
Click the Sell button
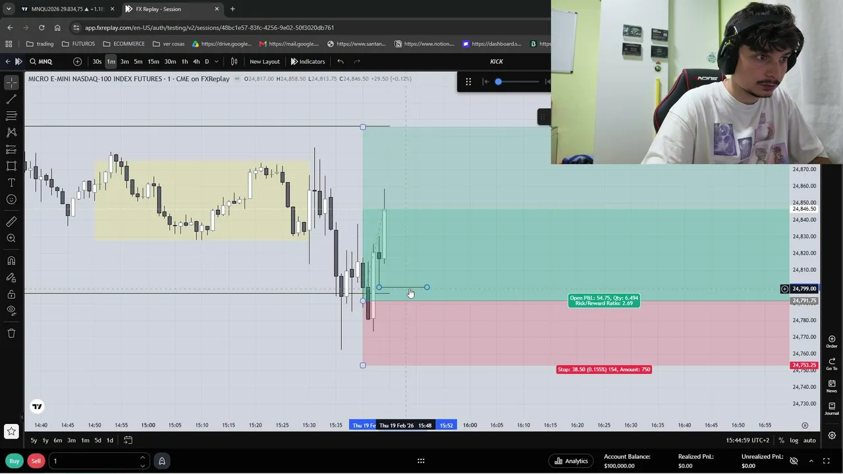coord(36,461)
